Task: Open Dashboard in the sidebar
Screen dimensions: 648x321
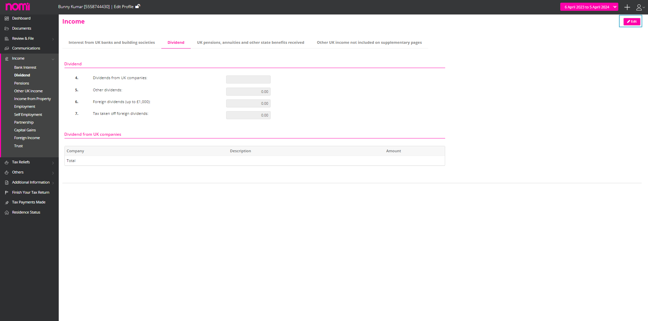Action: tap(21, 19)
